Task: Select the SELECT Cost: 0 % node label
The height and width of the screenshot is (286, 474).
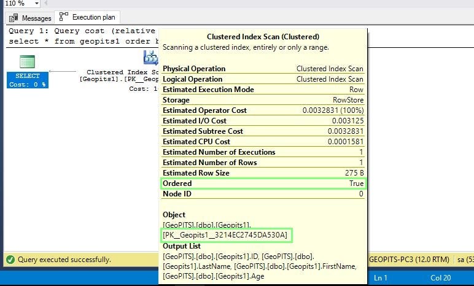Action: point(28,80)
